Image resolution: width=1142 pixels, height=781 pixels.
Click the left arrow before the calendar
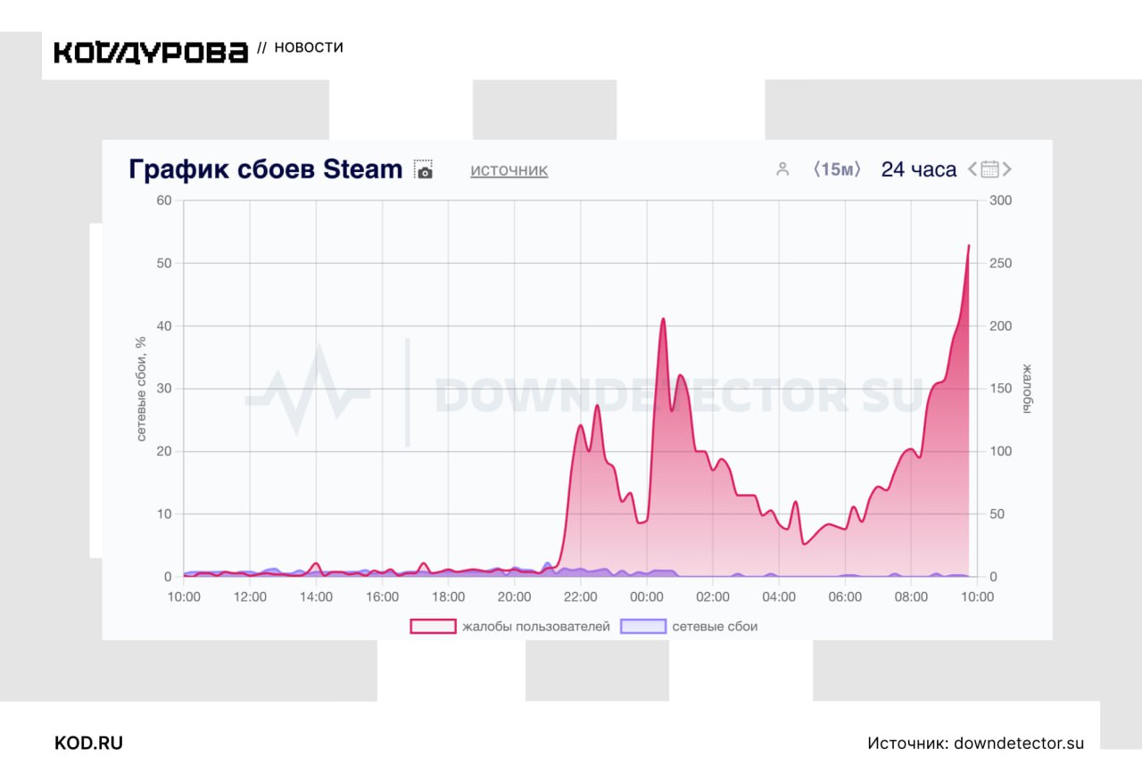tap(972, 169)
